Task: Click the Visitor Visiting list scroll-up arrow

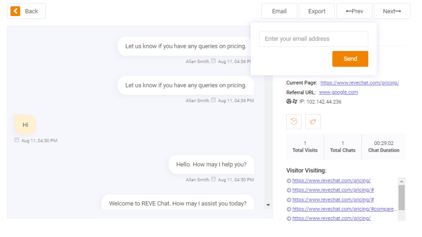Action: (402, 181)
